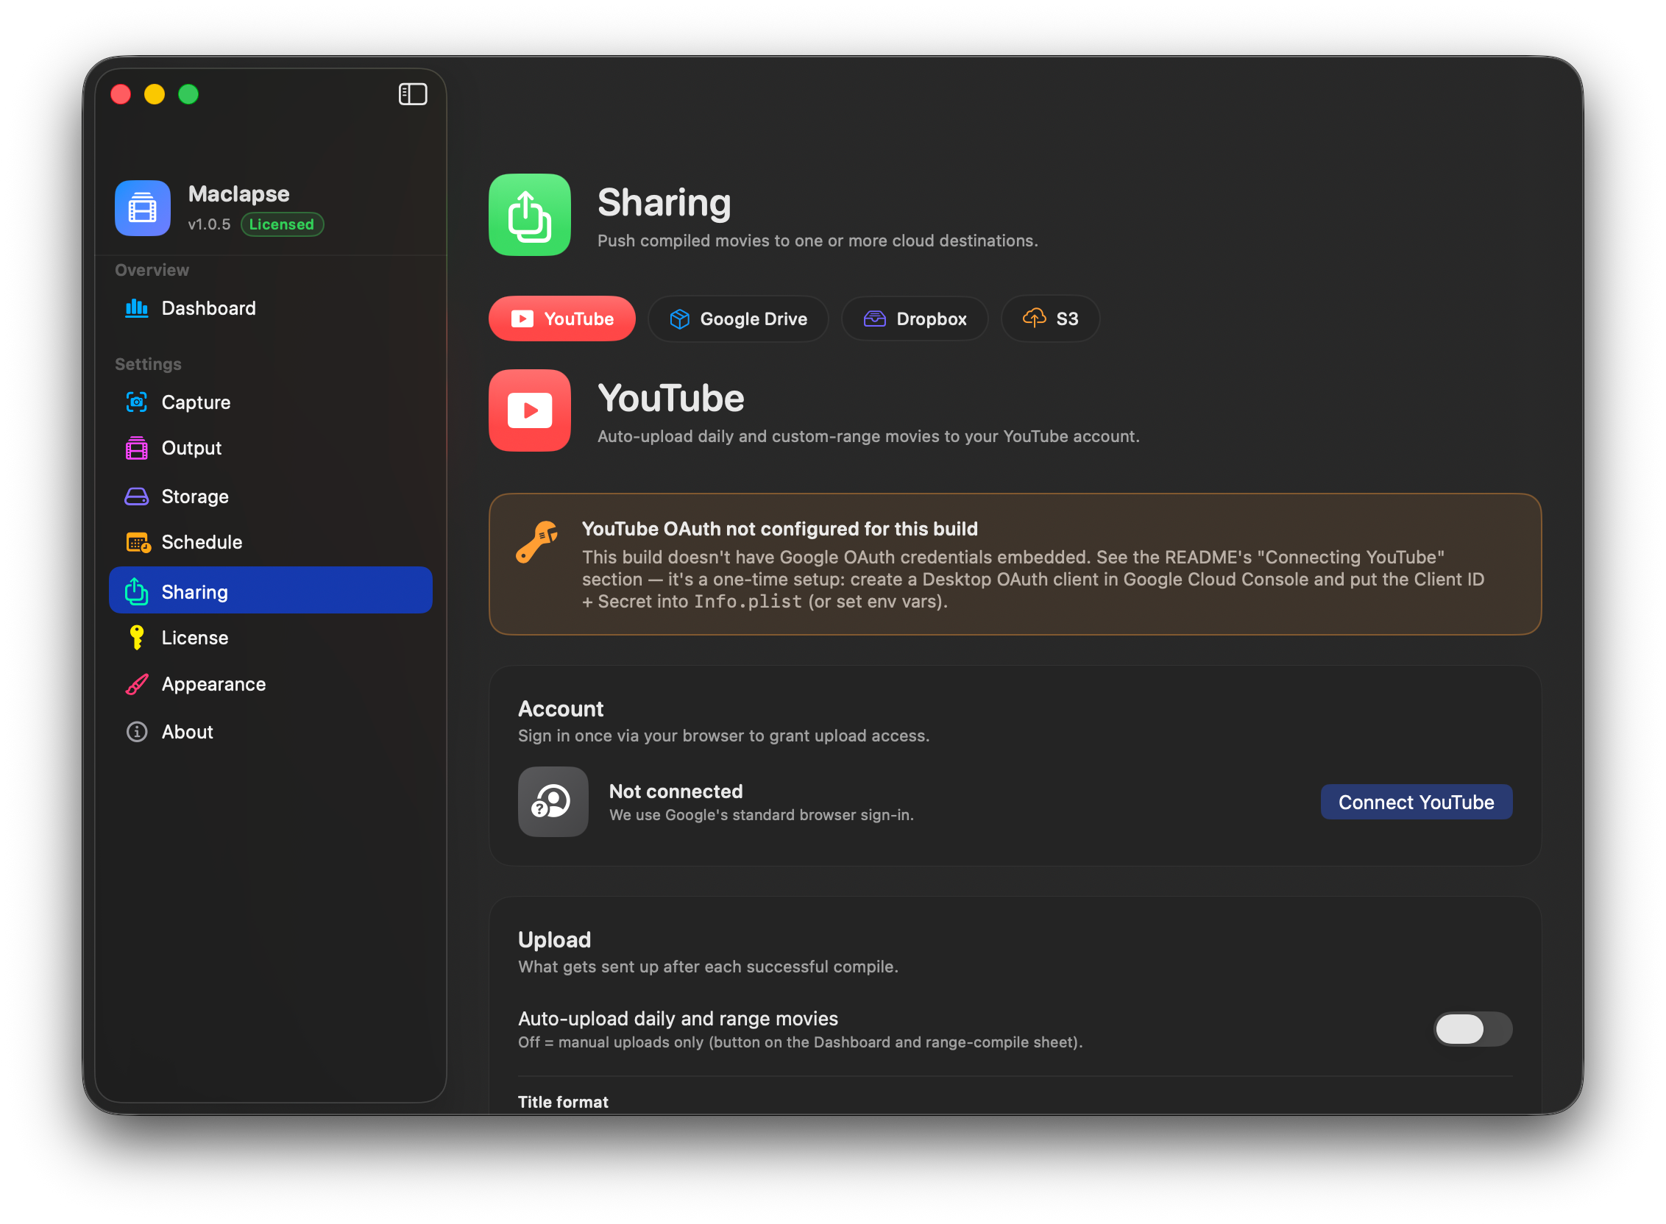Click the Not connected account avatar icon
The image size is (1666, 1224).
point(553,802)
